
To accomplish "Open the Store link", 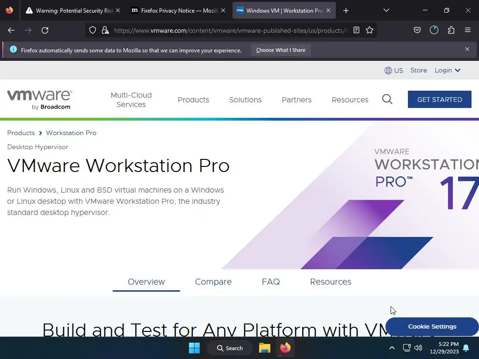I will click(x=419, y=70).
